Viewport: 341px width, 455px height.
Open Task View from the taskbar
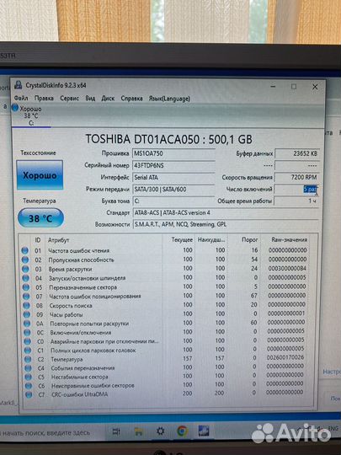pos(116,432)
